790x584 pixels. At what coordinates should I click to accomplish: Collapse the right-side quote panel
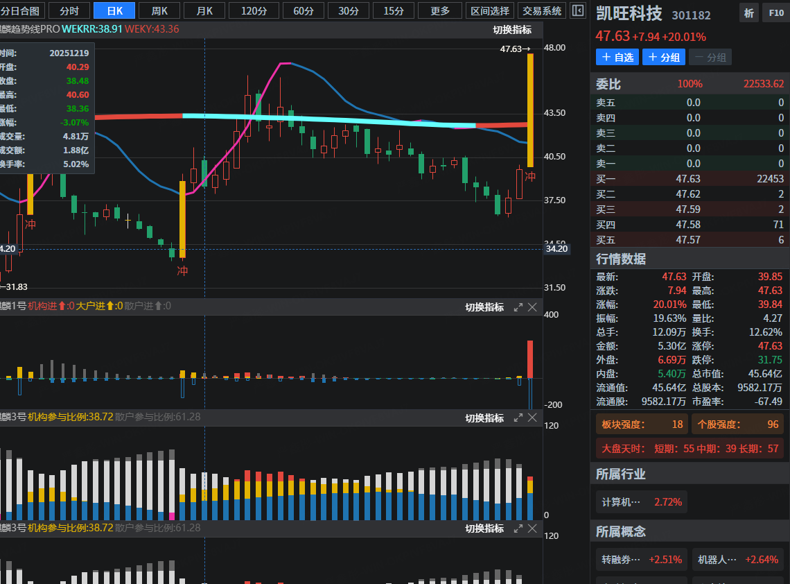point(577,10)
